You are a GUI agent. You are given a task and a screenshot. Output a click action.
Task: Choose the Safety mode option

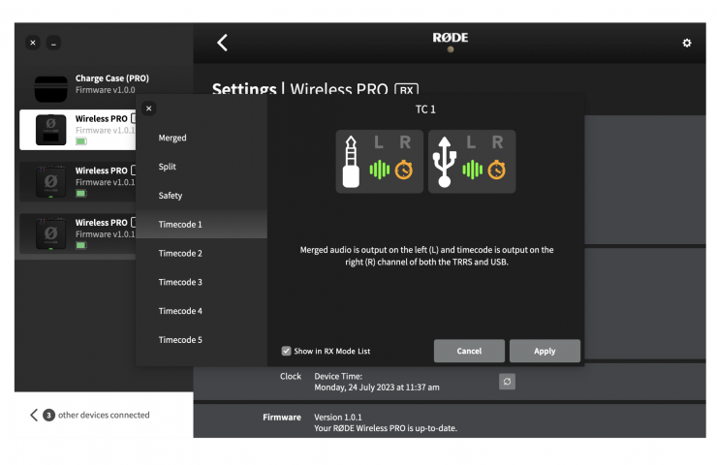(171, 196)
